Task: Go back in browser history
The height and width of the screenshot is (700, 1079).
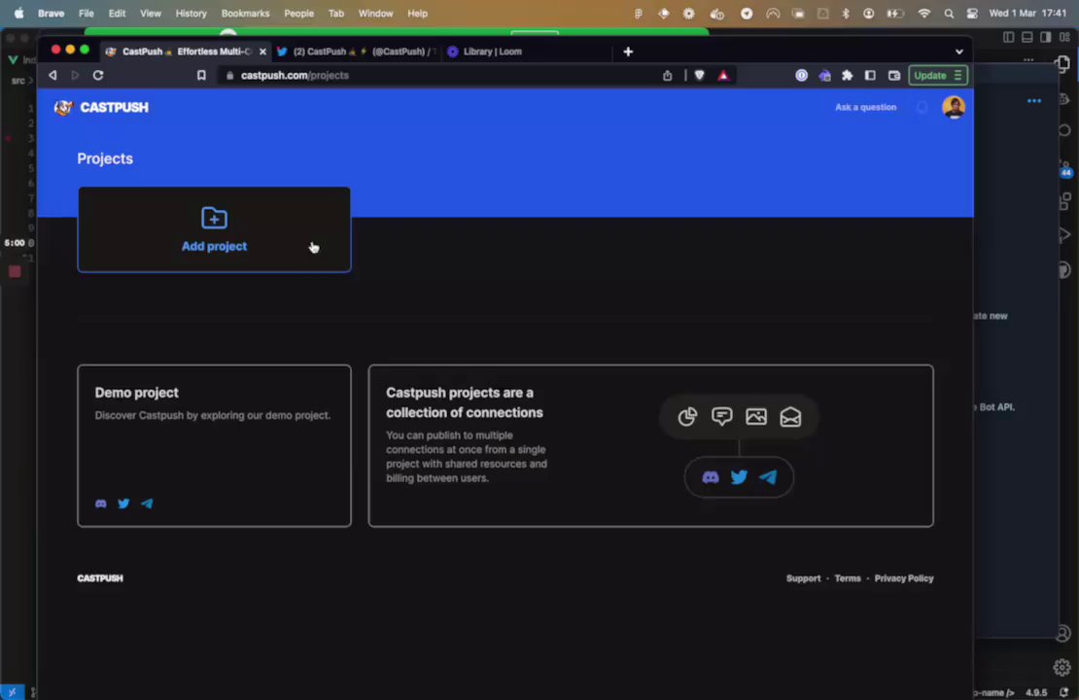Action: click(53, 75)
